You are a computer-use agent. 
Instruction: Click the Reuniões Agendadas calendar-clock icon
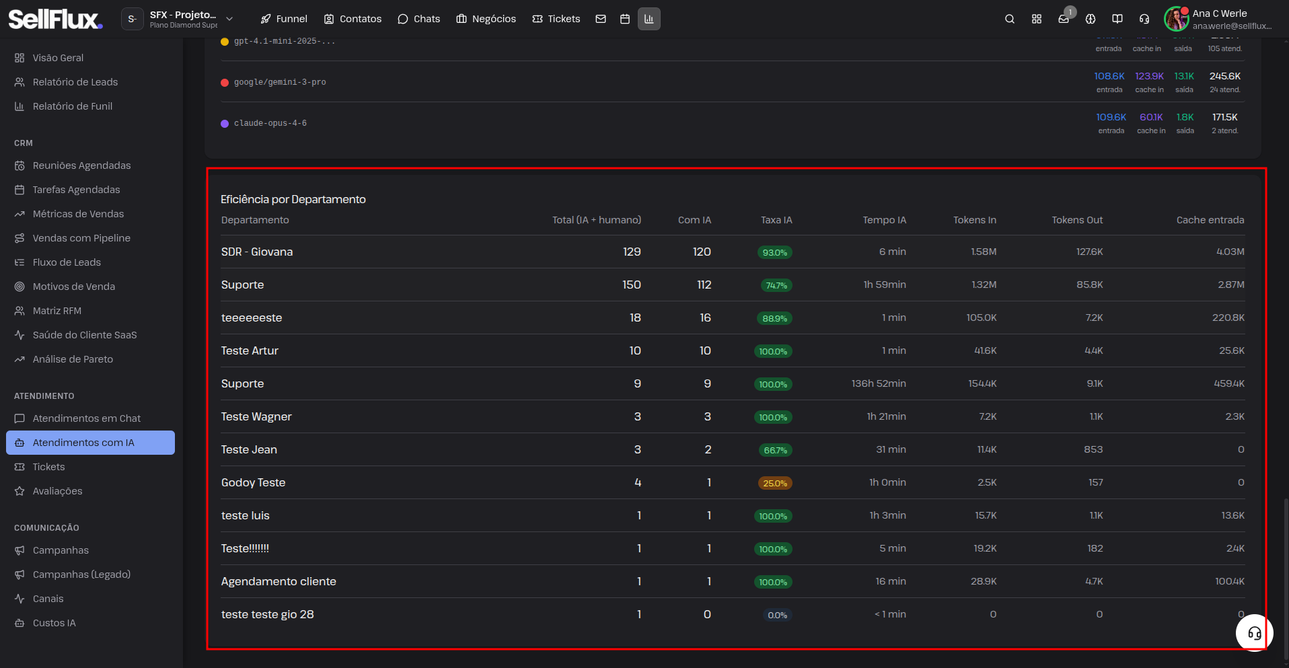[x=20, y=165]
